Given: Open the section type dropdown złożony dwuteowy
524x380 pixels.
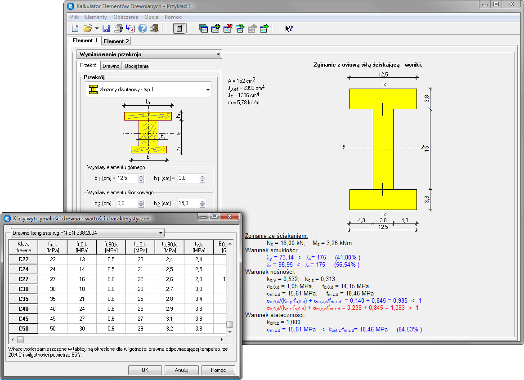Looking at the screenshot, I should [x=208, y=90].
